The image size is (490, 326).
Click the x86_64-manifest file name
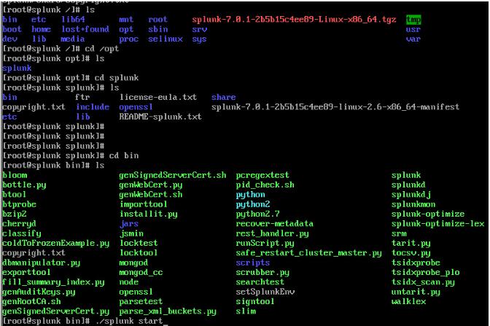[x=335, y=107]
